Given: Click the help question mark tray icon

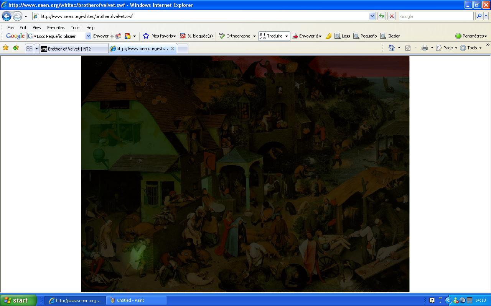Looking at the screenshot, I should 432,300.
